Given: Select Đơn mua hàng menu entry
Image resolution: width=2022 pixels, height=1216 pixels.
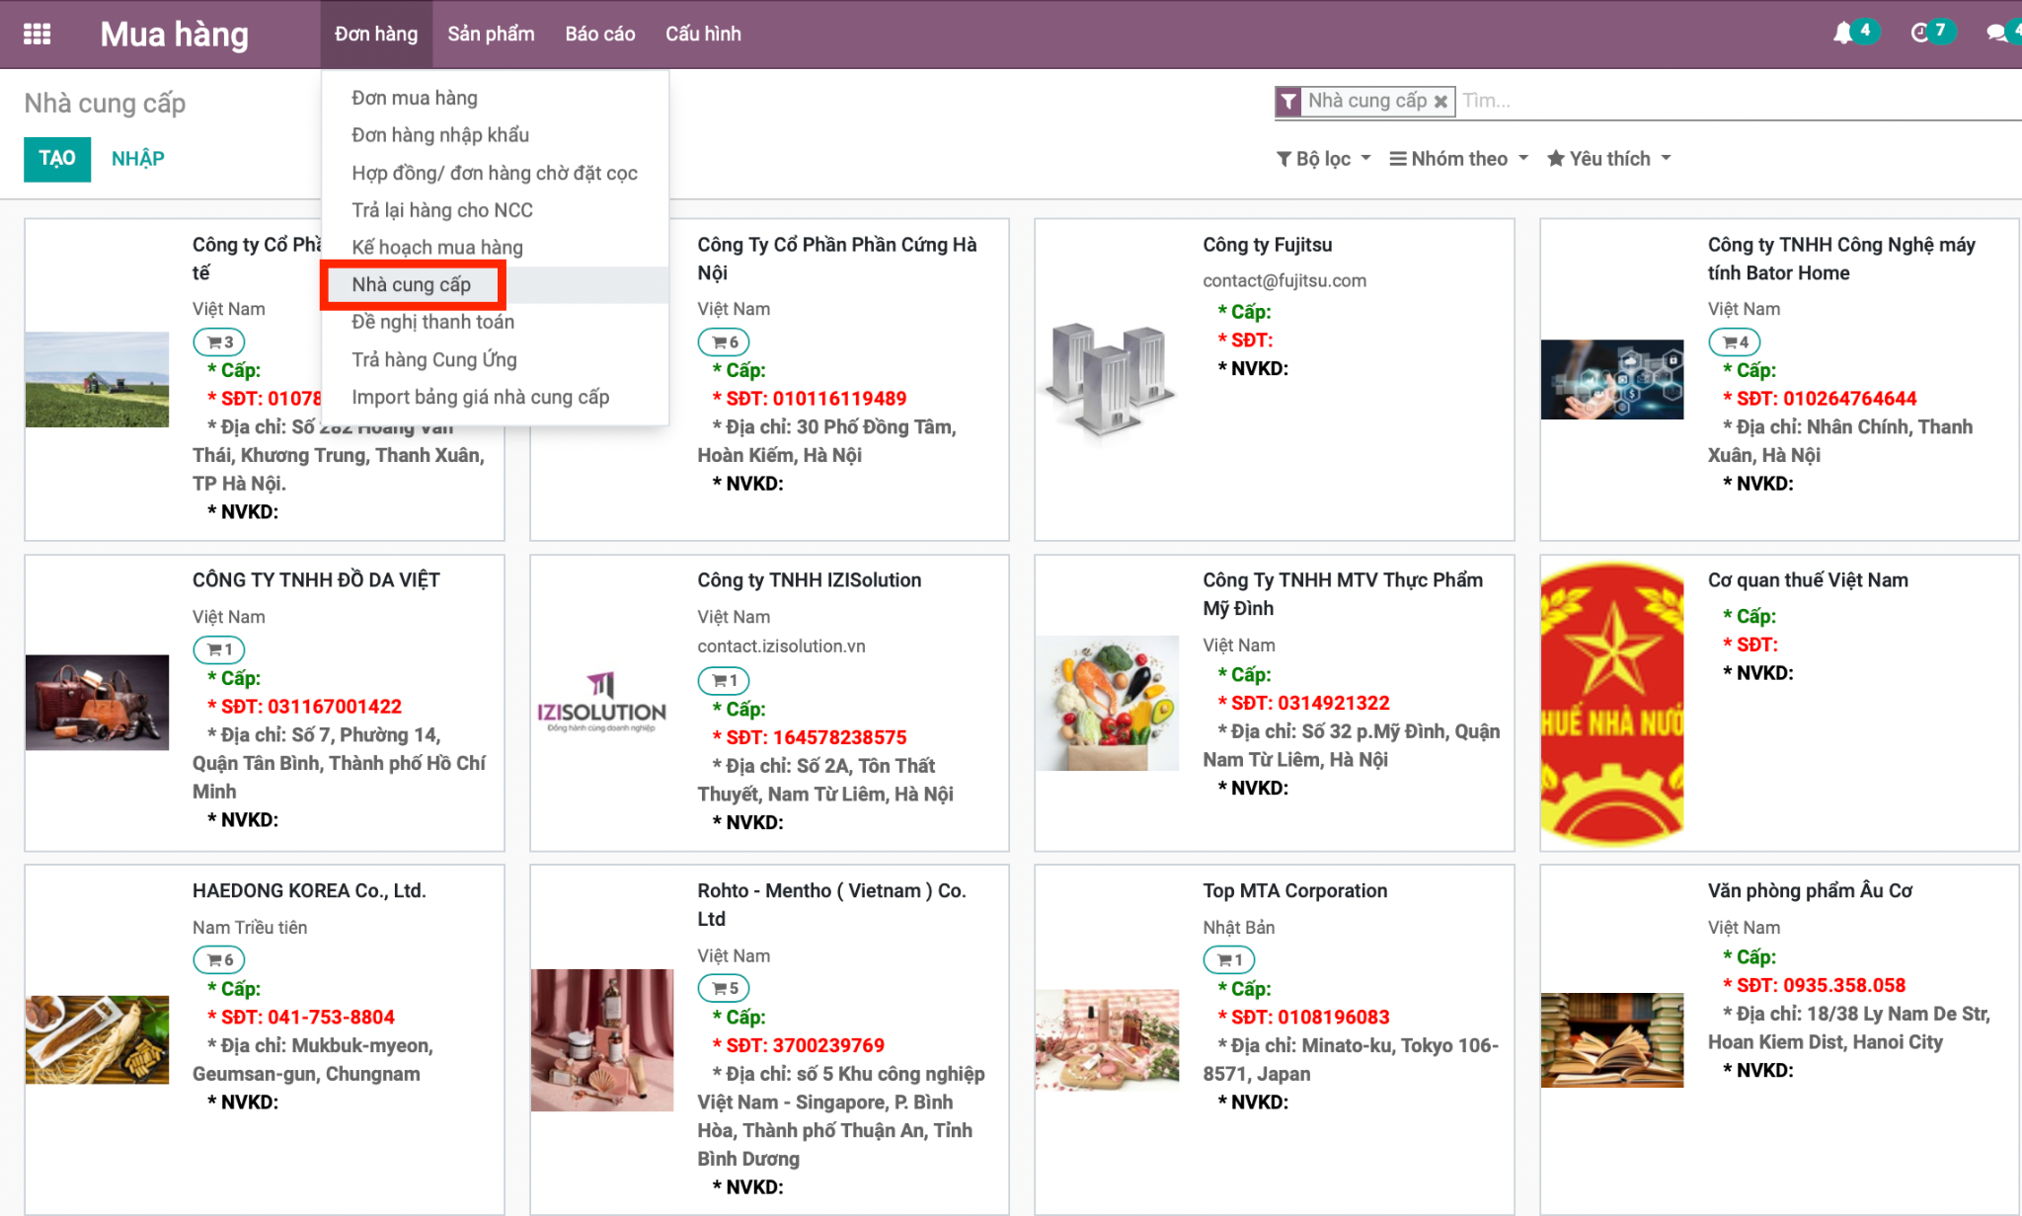Looking at the screenshot, I should [495, 98].
